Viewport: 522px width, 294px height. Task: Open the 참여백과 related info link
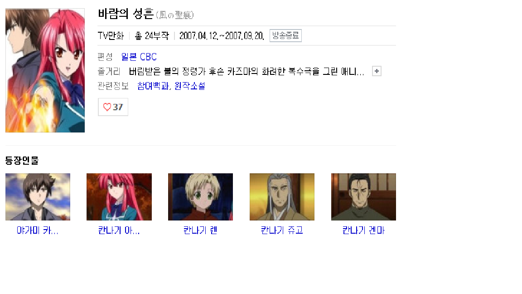point(153,86)
